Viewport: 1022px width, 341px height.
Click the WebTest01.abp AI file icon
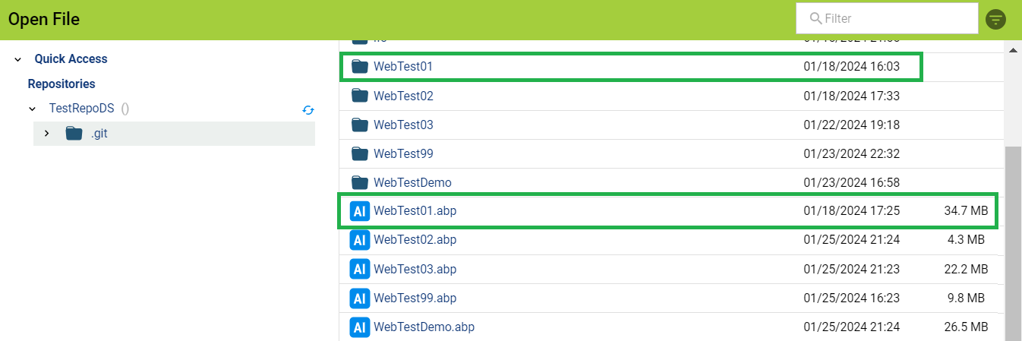(359, 211)
